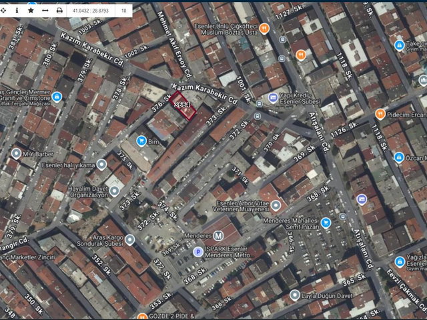Select the measure distance arrow tool
The image size is (427, 320).
pyautogui.click(x=45, y=11)
